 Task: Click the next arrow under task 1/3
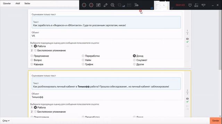(x=187, y=46)
